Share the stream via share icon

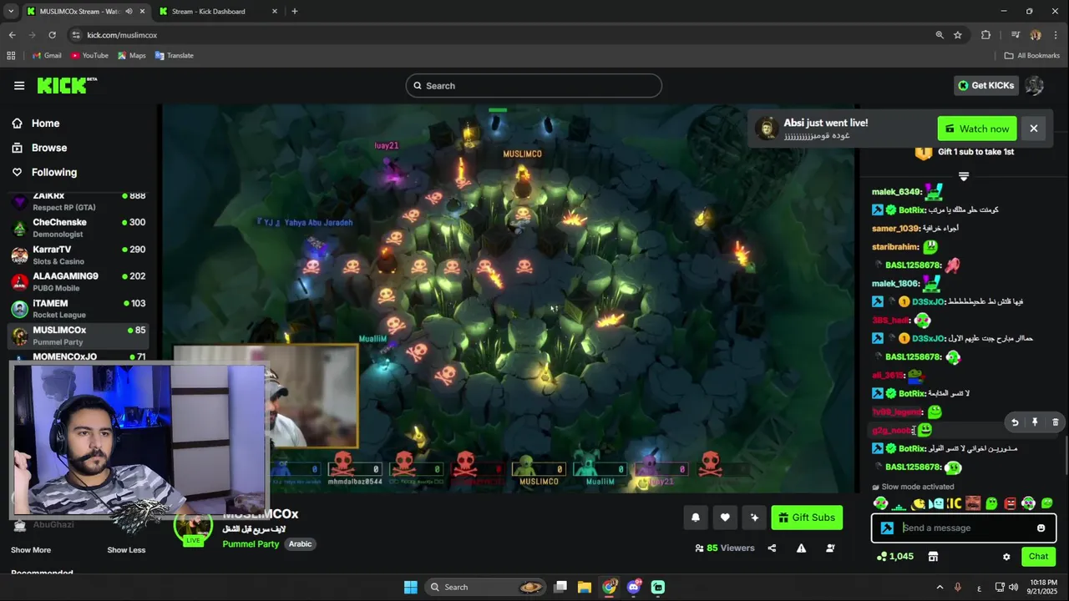point(772,548)
